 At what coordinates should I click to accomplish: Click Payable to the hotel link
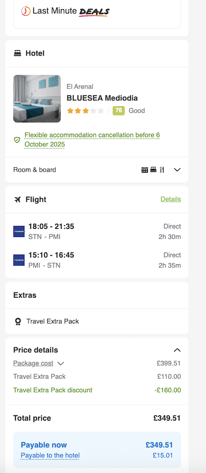click(50, 455)
